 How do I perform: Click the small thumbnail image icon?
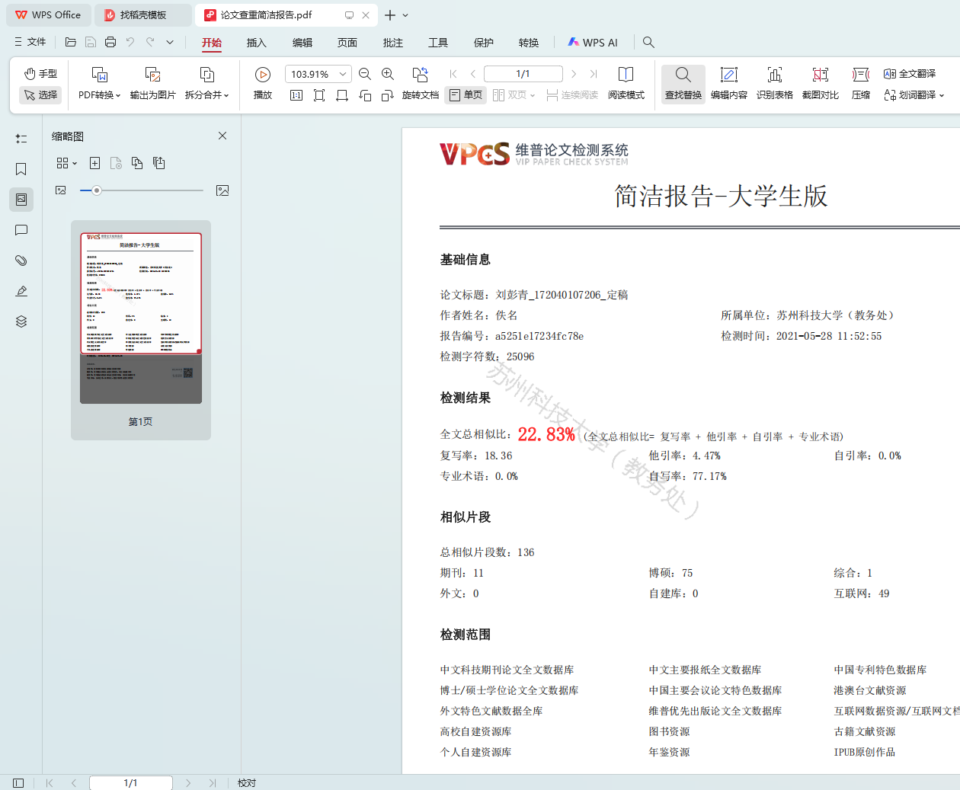pyautogui.click(x=61, y=190)
